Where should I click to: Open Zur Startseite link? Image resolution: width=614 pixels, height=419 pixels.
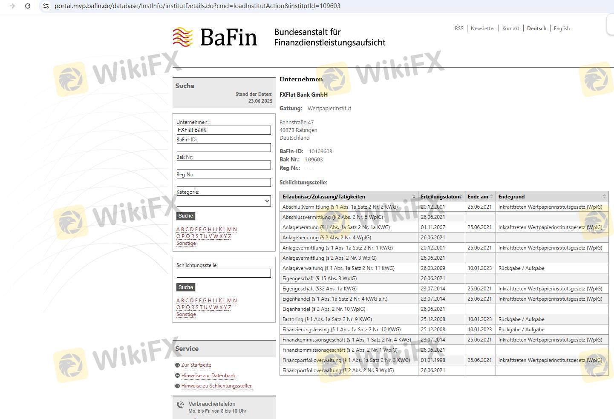point(196,365)
